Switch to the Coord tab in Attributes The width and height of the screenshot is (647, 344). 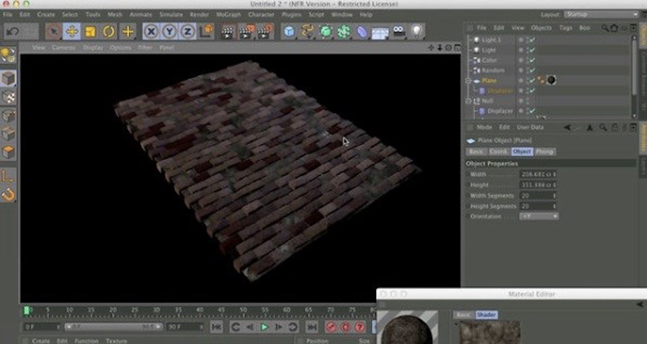[498, 152]
